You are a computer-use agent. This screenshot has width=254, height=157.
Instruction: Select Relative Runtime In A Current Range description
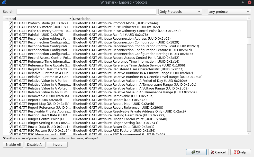(x=133, y=73)
